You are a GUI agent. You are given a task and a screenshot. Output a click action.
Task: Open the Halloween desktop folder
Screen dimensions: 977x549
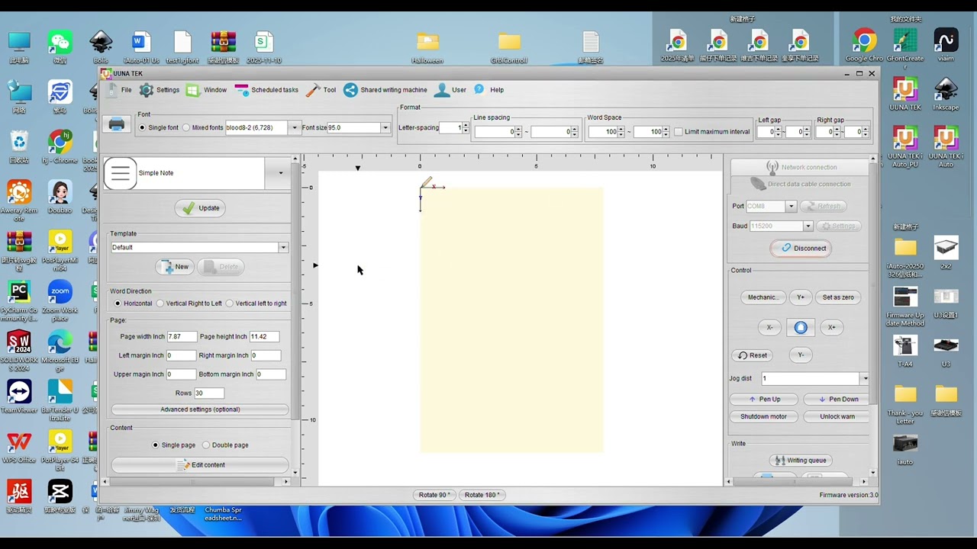[x=427, y=47]
